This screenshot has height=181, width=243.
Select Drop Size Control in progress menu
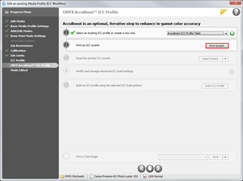[x=23, y=41]
